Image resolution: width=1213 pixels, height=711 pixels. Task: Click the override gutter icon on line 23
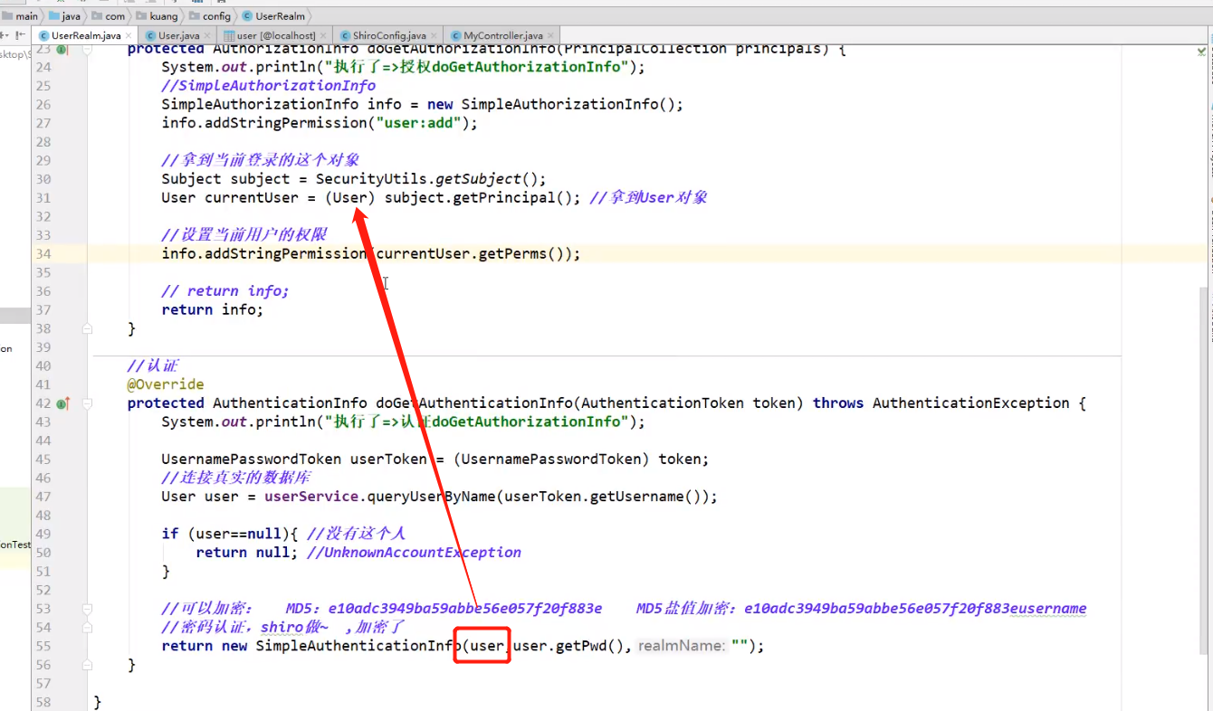[x=62, y=50]
